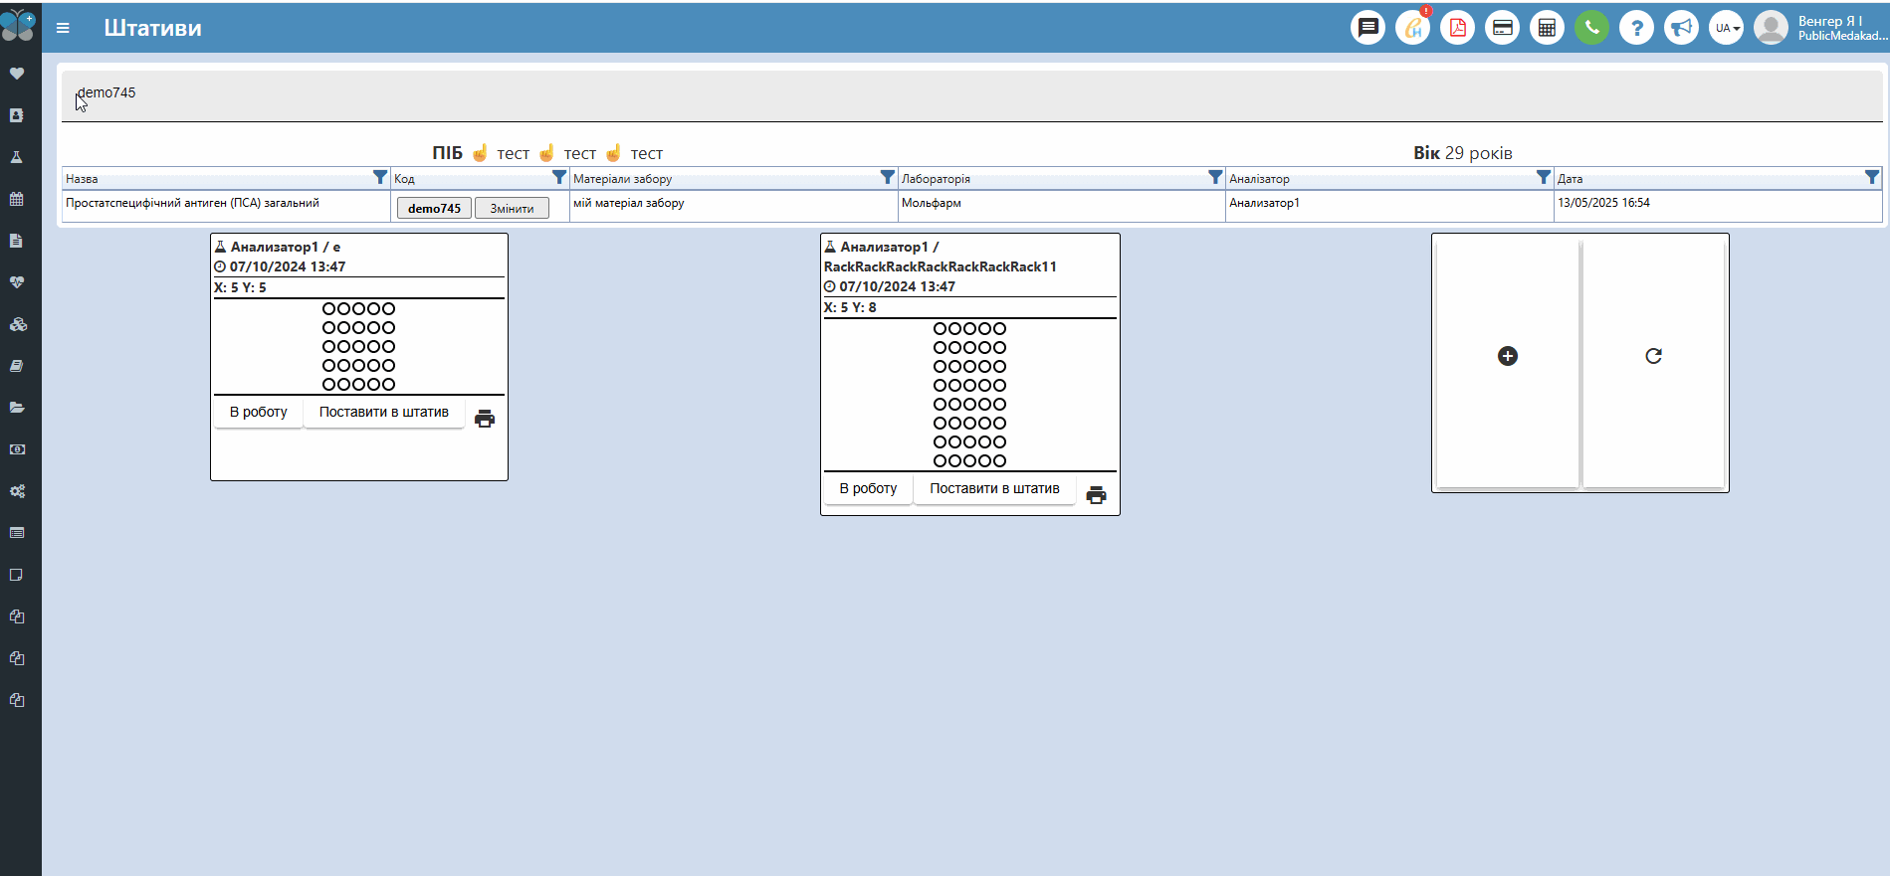Click the Анализатор1 cell in the table row
Screen dimensions: 1890x876
[1389, 206]
